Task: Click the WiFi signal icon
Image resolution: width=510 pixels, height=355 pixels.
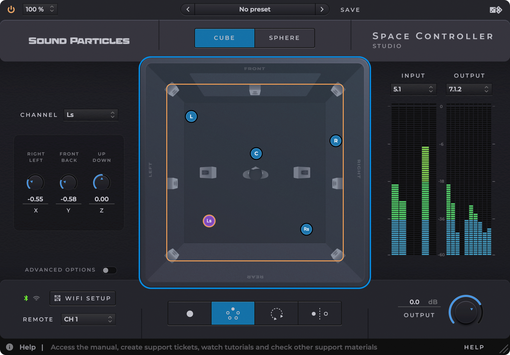Action: coord(36,298)
